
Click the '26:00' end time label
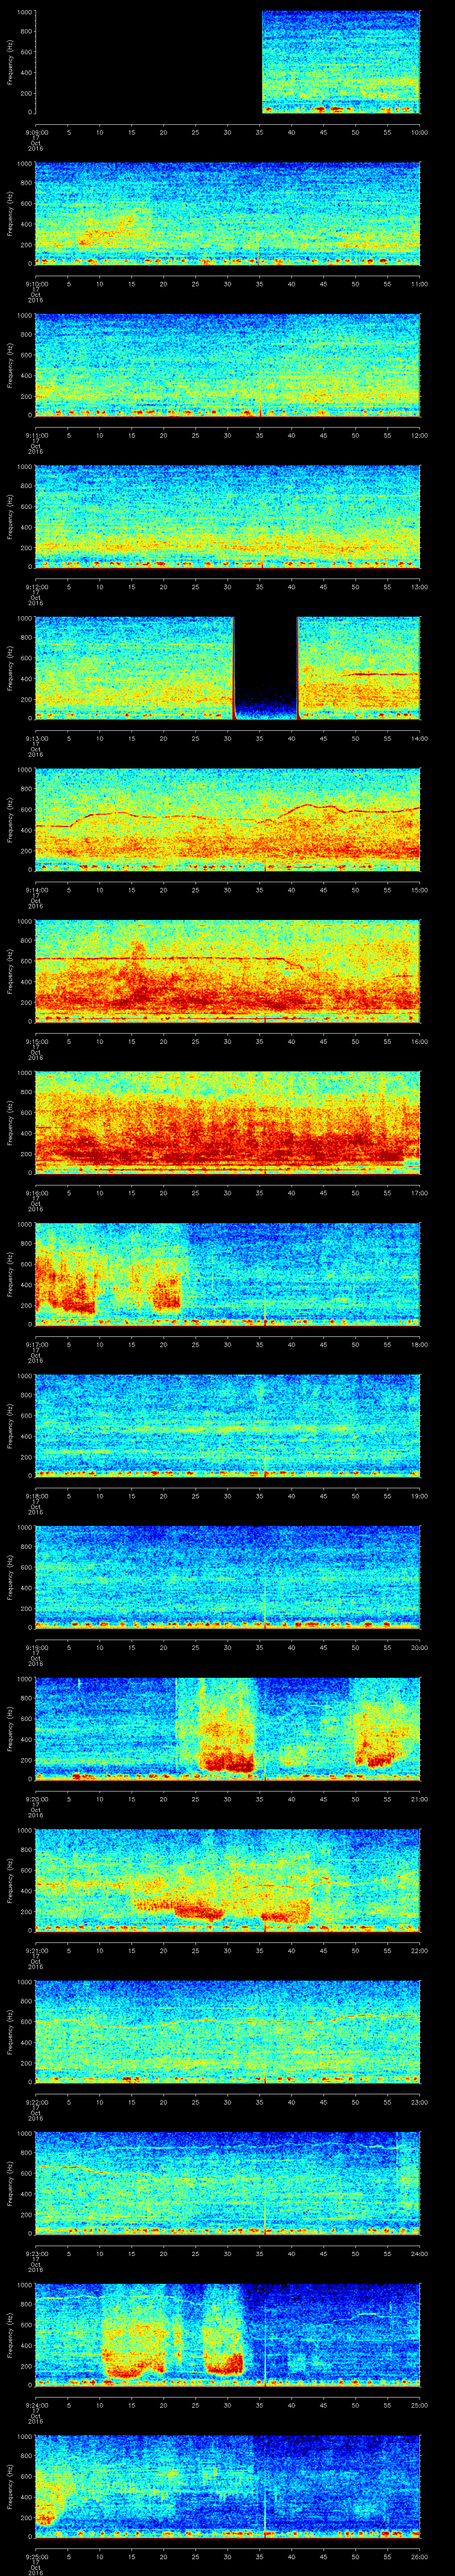click(x=419, y=2556)
